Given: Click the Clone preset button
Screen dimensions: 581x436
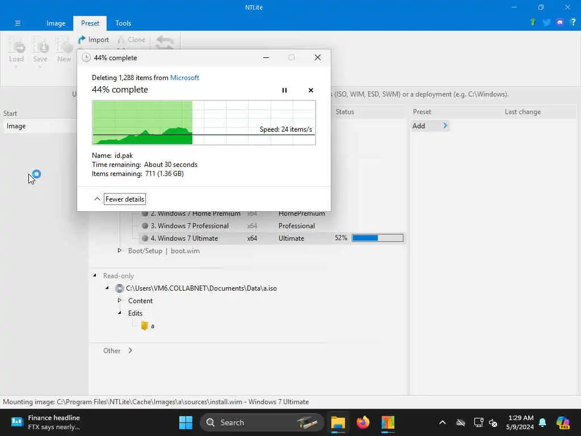Looking at the screenshot, I should point(132,40).
